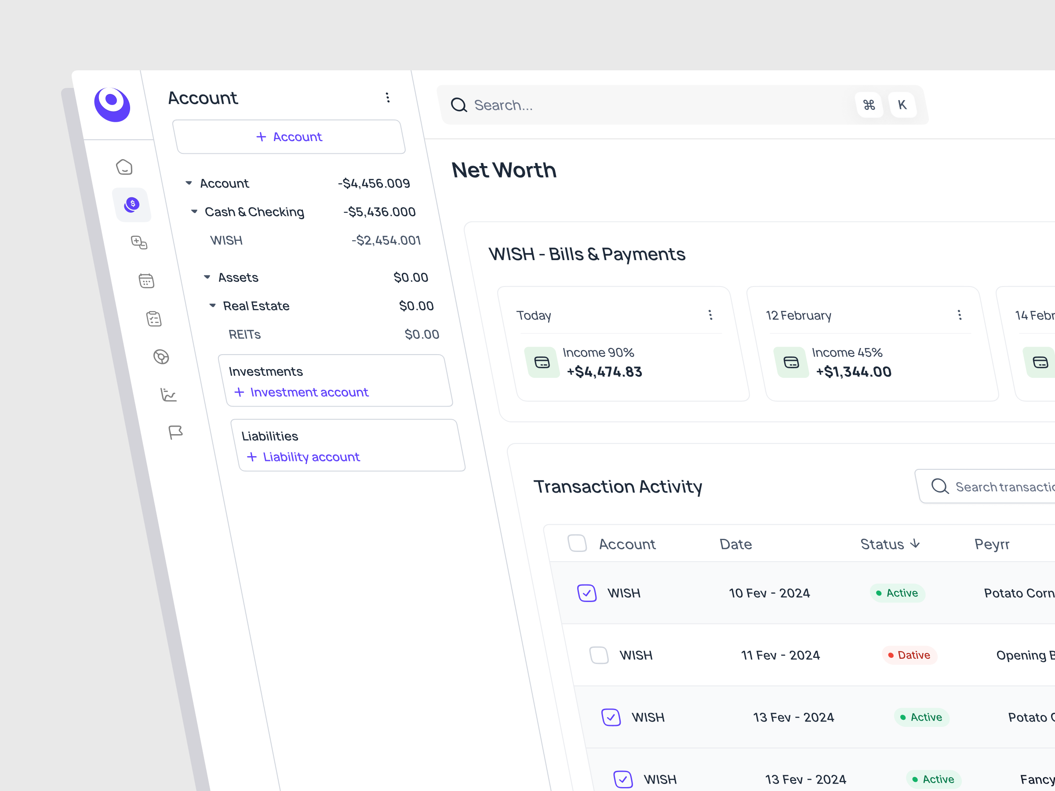Uncheck the WISH 13 Fev row checkbox with Fancy payee
Viewport: 1055px width, 791px height.
coord(623,779)
